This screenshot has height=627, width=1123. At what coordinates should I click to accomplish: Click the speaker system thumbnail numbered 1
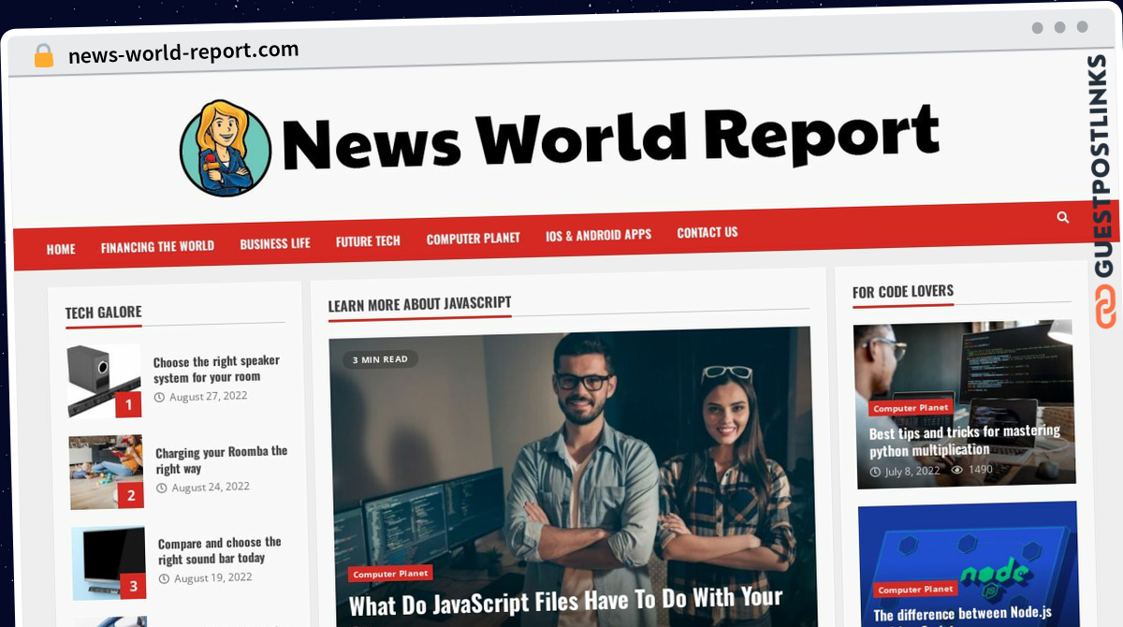(104, 381)
